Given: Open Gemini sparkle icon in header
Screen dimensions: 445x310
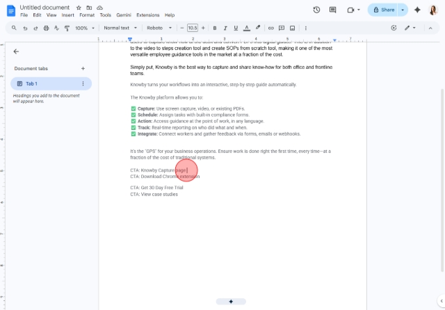Looking at the screenshot, I should coord(417,10).
